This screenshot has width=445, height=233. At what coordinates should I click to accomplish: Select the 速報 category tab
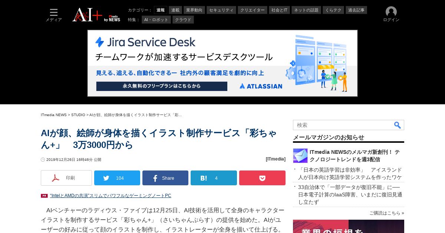[x=161, y=10]
